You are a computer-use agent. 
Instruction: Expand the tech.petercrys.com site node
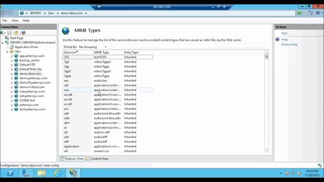tap(12, 110)
